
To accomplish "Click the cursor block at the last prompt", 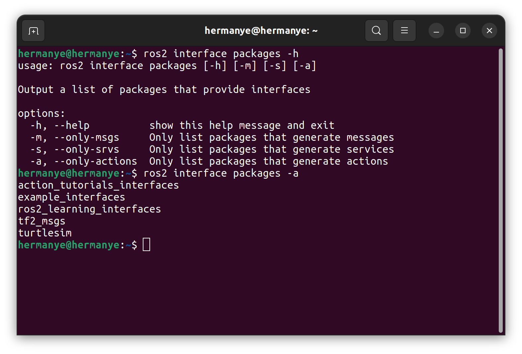I will coord(146,245).
